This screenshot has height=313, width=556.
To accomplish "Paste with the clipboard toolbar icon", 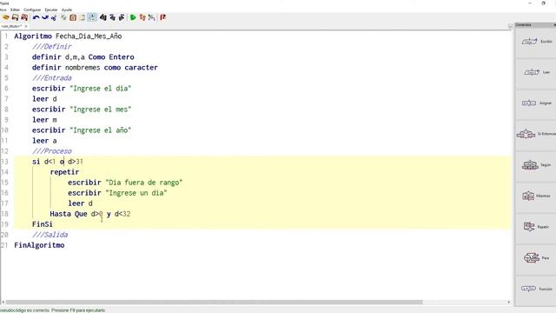I will [73, 17].
